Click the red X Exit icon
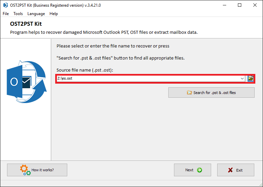Screen dimensions: 263x187 coord(231,170)
